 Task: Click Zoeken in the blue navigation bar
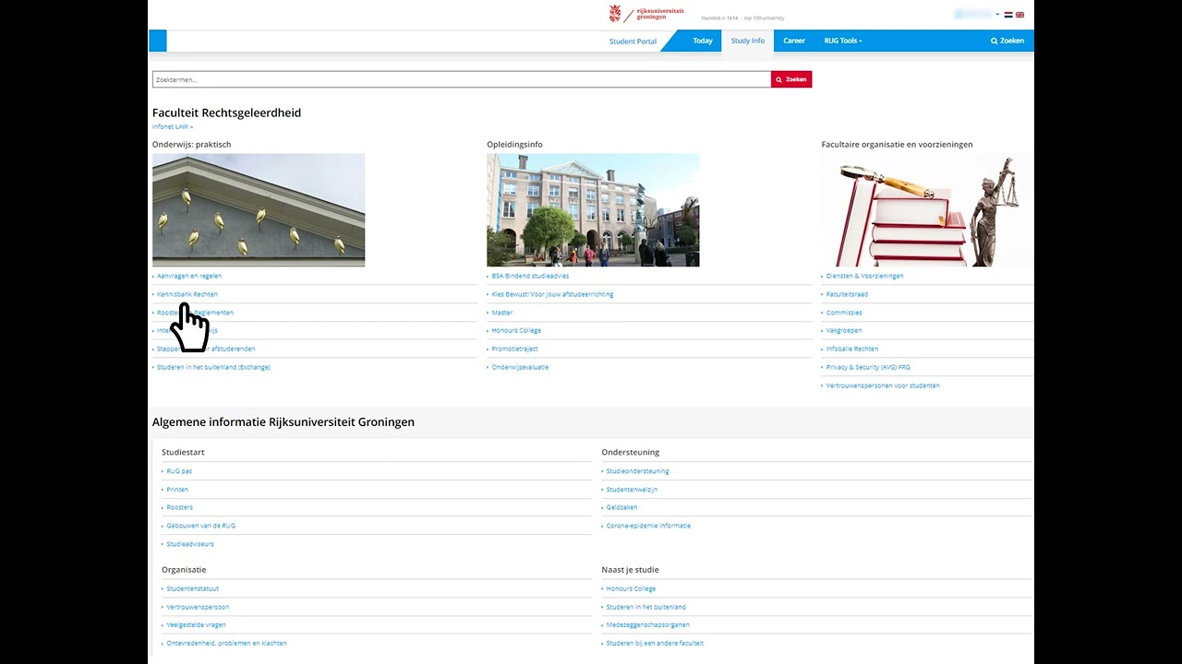[1007, 41]
